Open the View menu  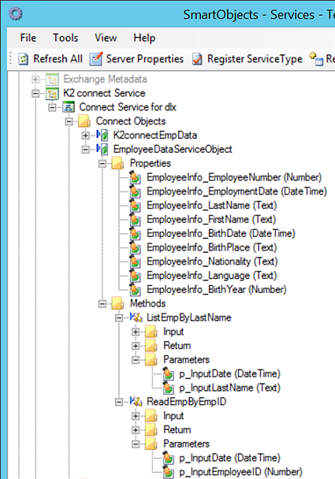106,38
